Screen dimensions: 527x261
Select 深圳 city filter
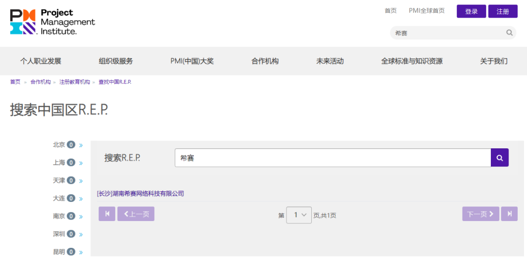coord(59,234)
